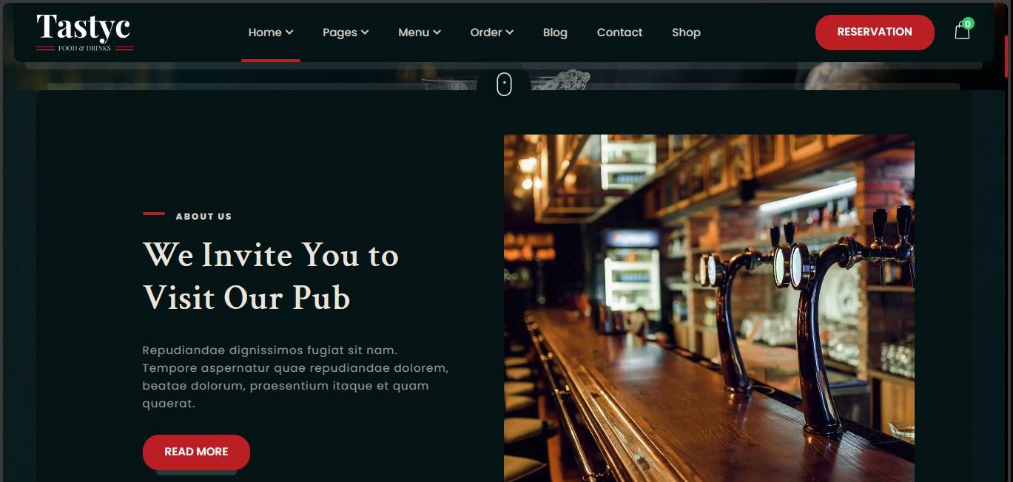1013x482 pixels.
Task: Click the About Us section label
Action: point(203,217)
